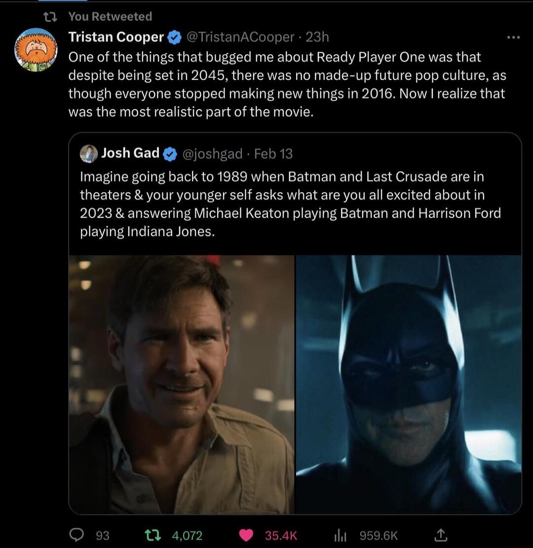Open the reply icon to comment

point(77,535)
